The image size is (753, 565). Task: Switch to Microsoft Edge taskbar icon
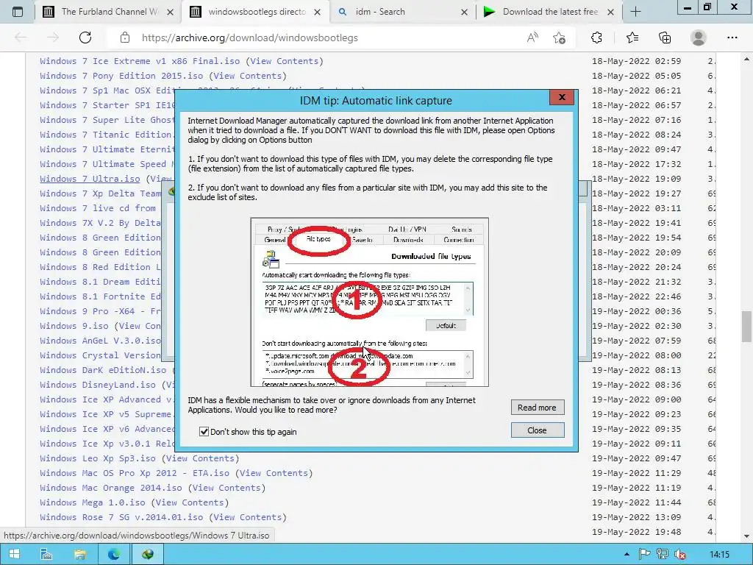click(x=114, y=554)
